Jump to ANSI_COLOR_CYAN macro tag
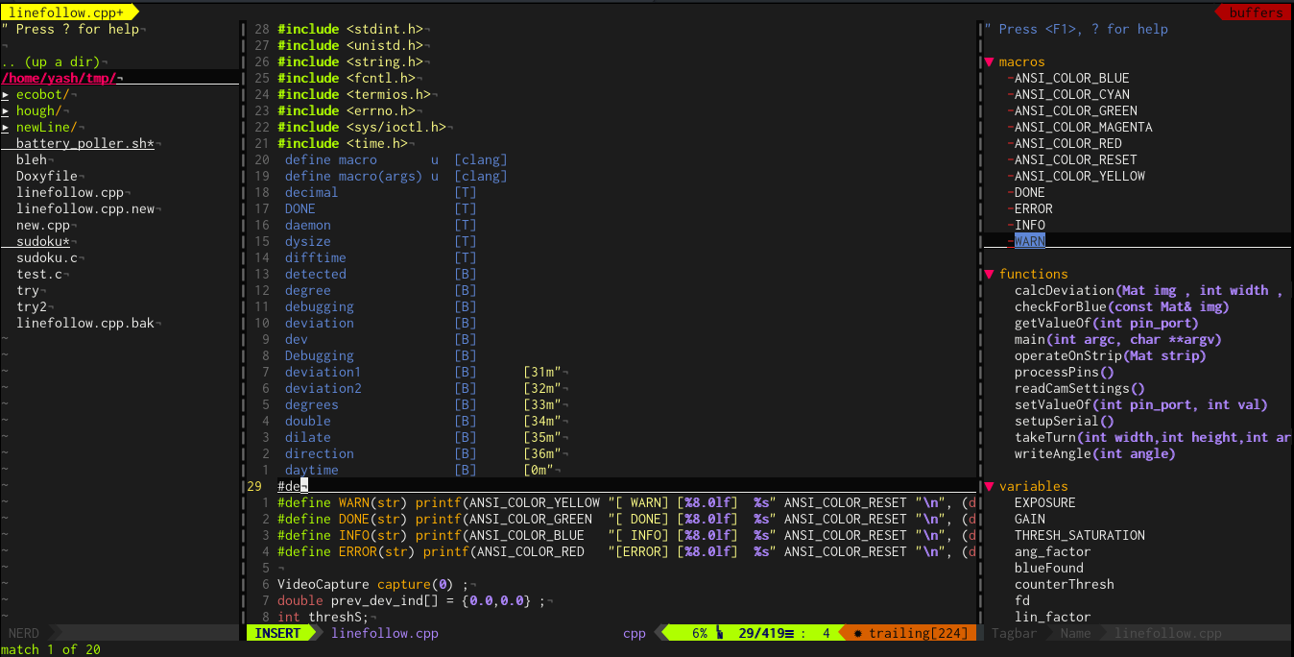The image size is (1294, 657). (1072, 94)
